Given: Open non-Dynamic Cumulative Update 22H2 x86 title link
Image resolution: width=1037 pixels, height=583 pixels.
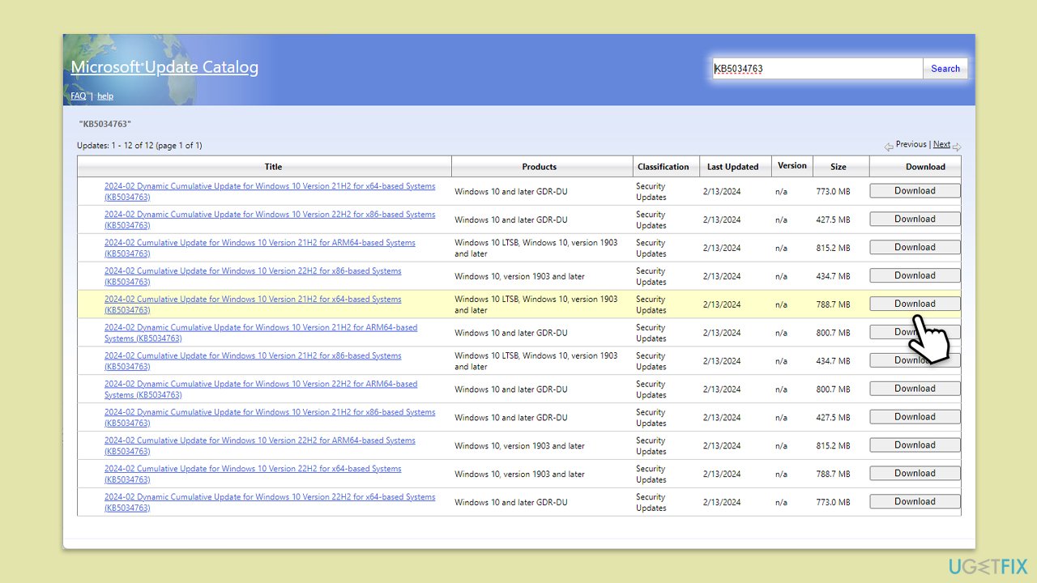Looking at the screenshot, I should [253, 276].
